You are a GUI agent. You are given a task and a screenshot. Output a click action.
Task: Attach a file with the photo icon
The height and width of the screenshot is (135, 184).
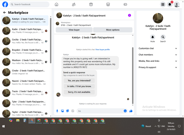63,111
